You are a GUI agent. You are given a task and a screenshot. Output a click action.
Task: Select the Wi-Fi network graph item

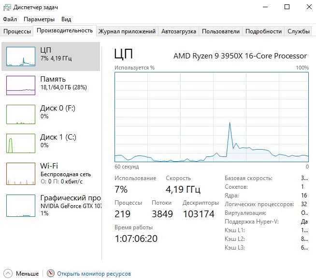[20, 173]
